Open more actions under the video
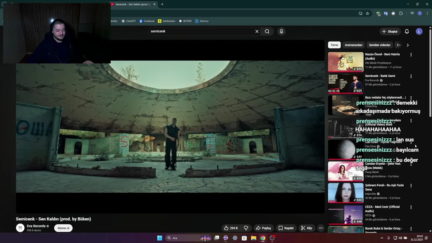Image resolution: width=432 pixels, height=243 pixels. tap(321, 228)
